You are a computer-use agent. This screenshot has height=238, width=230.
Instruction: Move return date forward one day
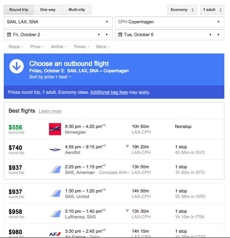click(x=218, y=35)
